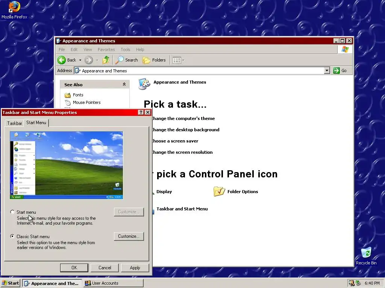This screenshot has width=385, height=288.
Task: Click the disabled Customize button for Start menu
Action: (x=129, y=212)
